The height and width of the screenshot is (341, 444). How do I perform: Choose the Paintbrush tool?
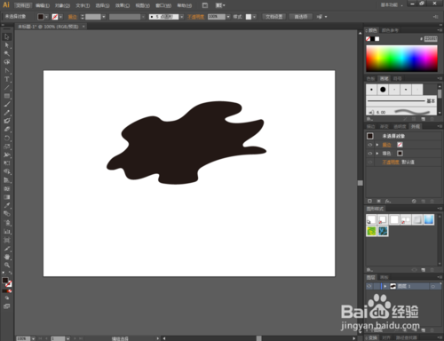7,104
